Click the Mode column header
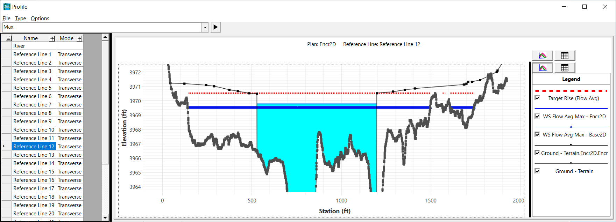 (66, 38)
